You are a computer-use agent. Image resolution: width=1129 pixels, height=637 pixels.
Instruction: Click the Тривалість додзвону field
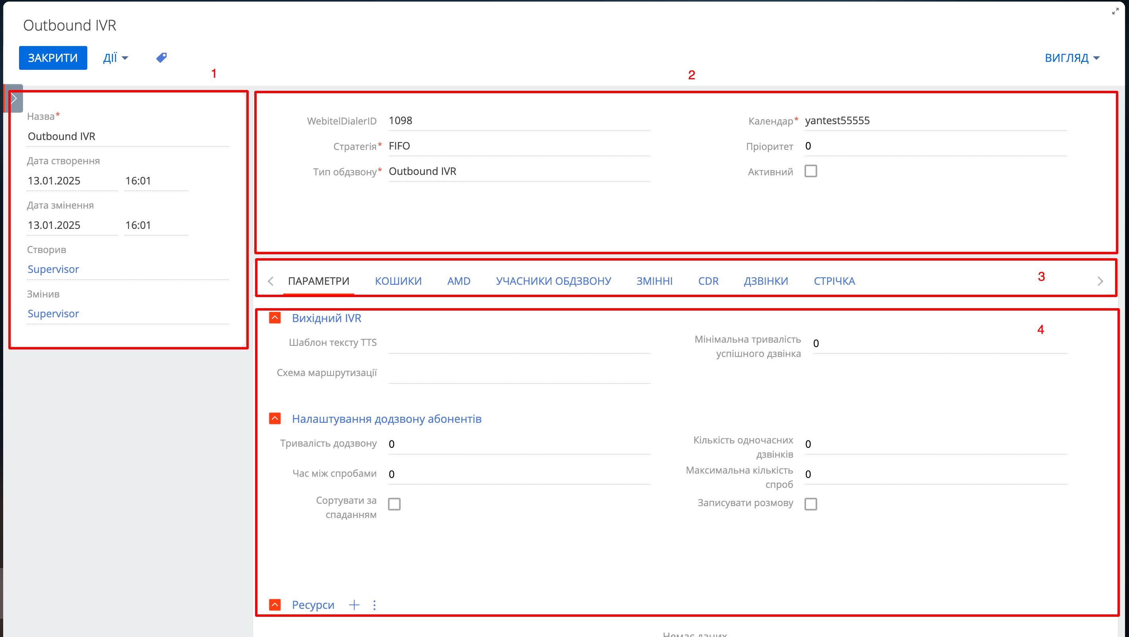click(x=519, y=444)
